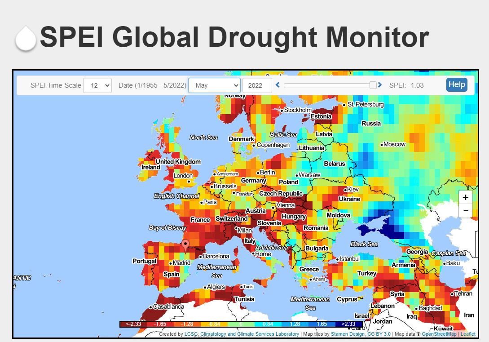
Task: Click the map zoom in plus button
Action: click(465, 197)
